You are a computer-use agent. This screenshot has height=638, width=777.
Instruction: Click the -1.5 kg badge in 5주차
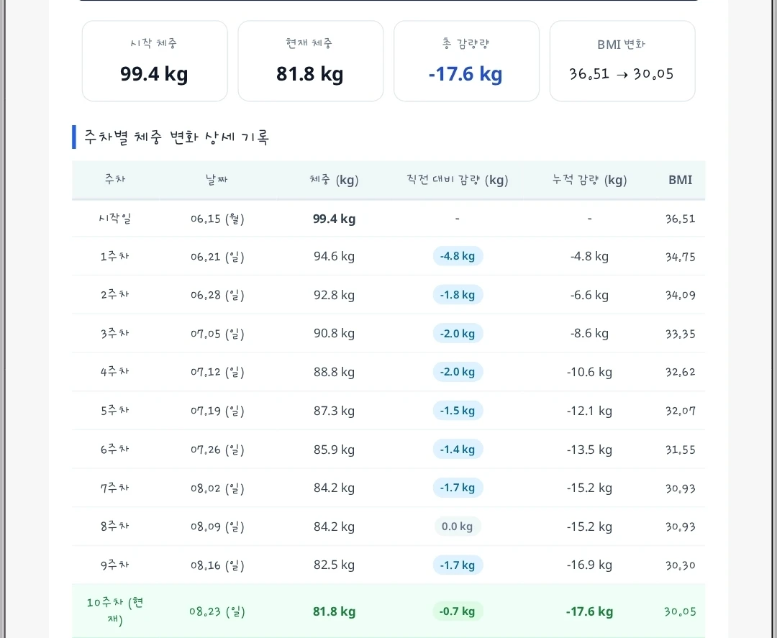coord(458,411)
